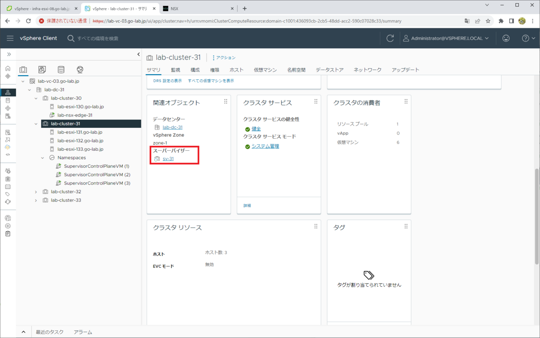The width and height of the screenshot is (540, 338).
Task: Open Lifecycle Manager icon in rail
Action: (x=8, y=202)
